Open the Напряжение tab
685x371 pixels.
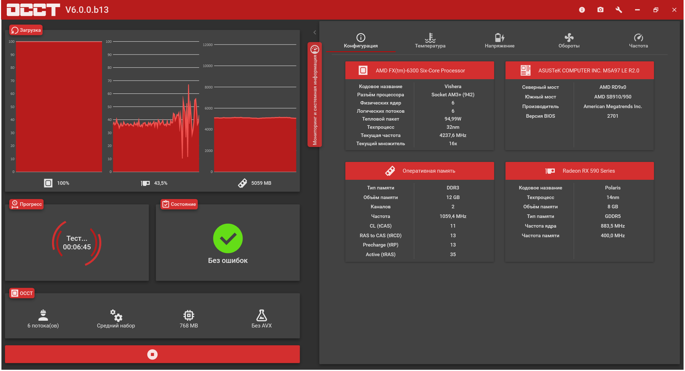[499, 41]
